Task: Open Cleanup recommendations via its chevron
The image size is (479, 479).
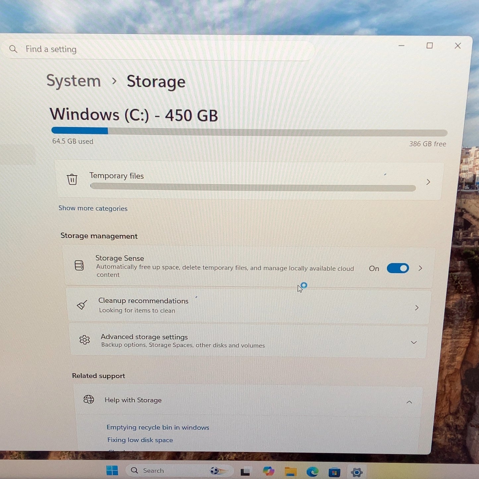Action: 417,308
